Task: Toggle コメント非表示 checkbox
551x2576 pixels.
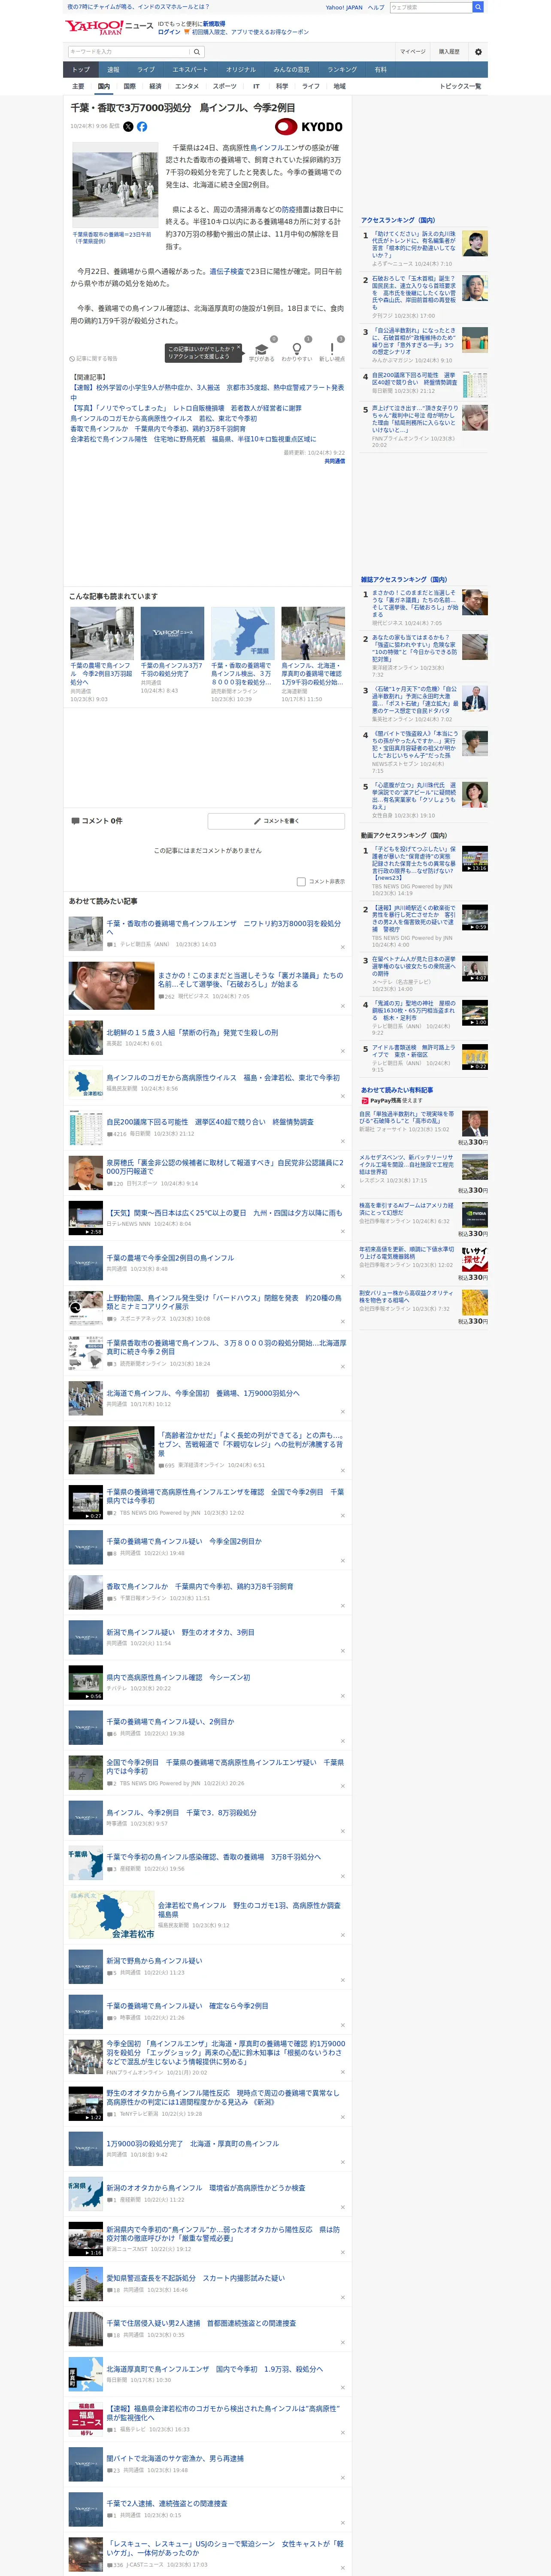Action: click(x=301, y=882)
